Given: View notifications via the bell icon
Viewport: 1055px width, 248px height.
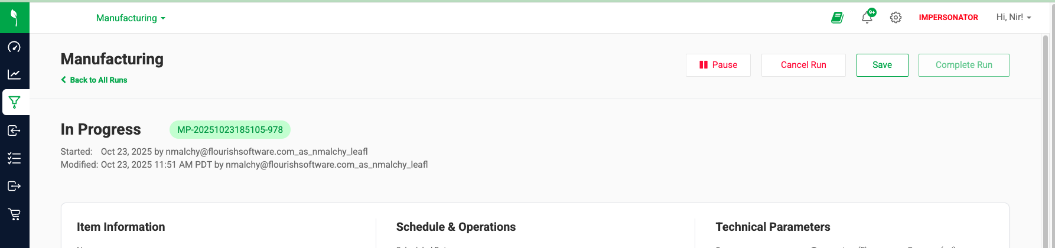Looking at the screenshot, I should [867, 17].
